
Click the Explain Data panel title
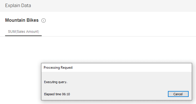18,6
